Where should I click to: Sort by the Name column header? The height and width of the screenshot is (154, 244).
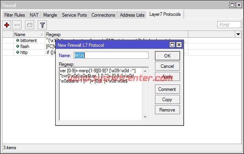29,35
